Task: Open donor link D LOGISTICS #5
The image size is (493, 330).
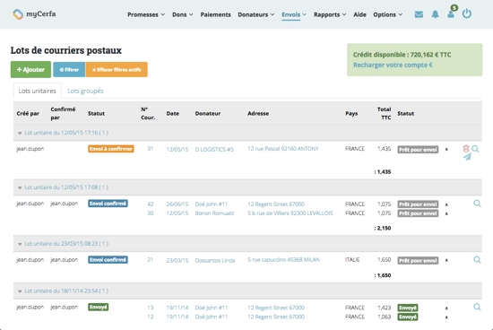Action: point(214,150)
